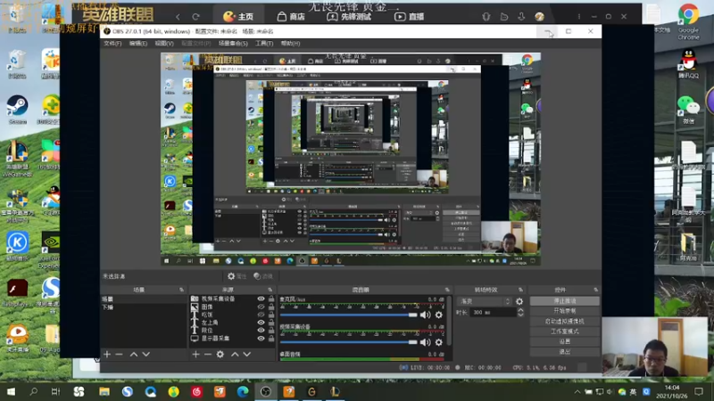Click the 停止推流 button
The width and height of the screenshot is (714, 401).
pyautogui.click(x=565, y=301)
